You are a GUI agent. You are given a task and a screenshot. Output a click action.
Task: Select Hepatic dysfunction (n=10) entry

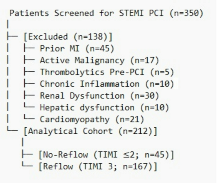(104, 107)
